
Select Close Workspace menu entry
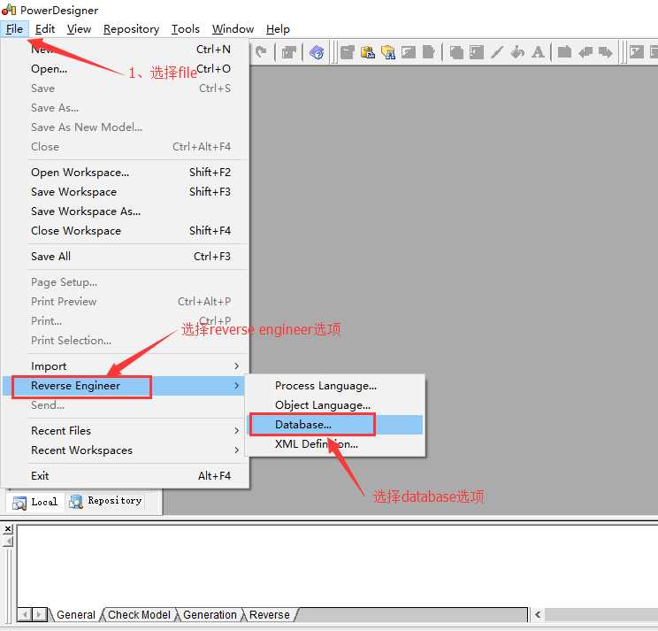point(126,230)
